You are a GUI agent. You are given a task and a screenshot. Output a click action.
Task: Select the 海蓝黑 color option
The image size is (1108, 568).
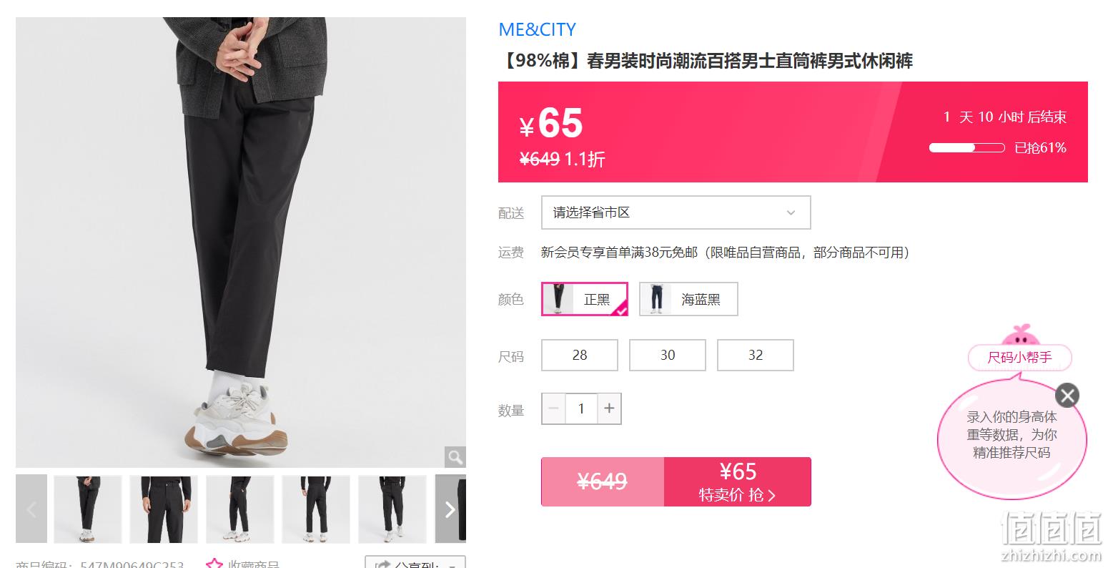(x=688, y=299)
